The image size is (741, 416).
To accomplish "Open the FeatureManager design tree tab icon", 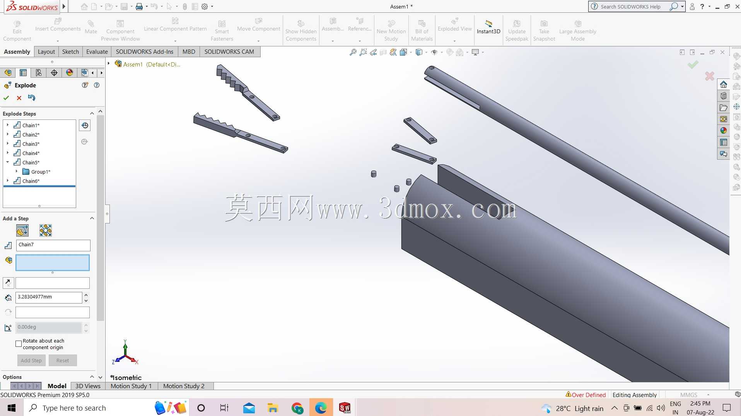I will point(8,73).
